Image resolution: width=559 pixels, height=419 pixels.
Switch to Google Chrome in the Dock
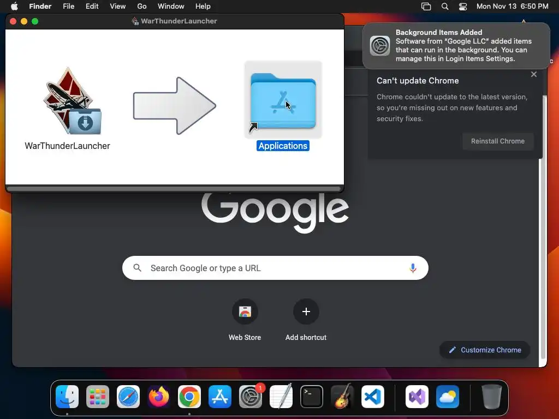pyautogui.click(x=189, y=397)
